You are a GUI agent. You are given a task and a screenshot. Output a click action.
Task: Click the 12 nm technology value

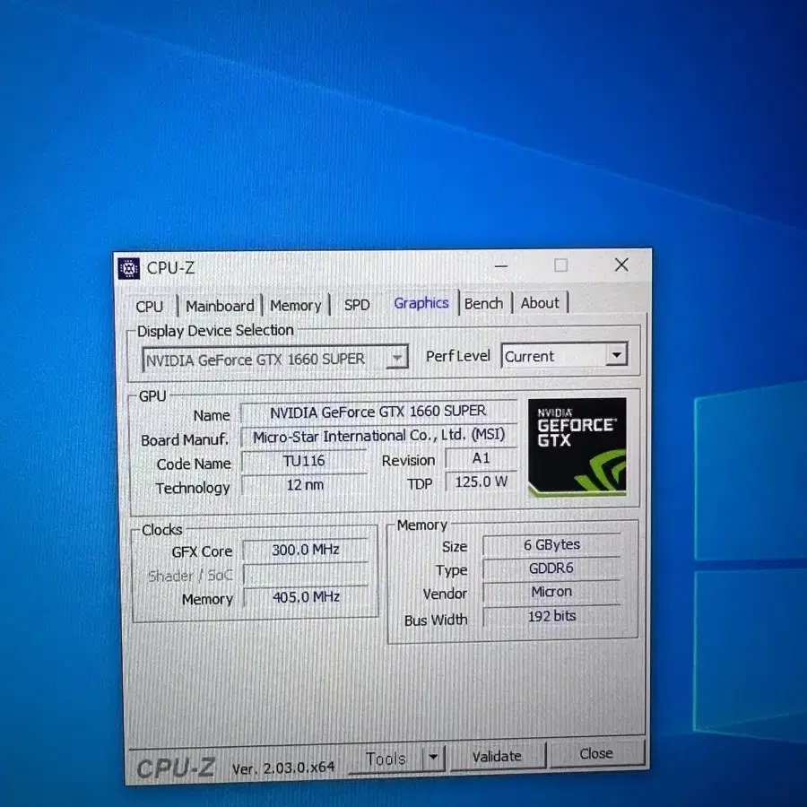305,485
